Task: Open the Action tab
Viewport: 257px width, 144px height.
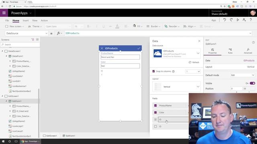Action: coord(44,20)
